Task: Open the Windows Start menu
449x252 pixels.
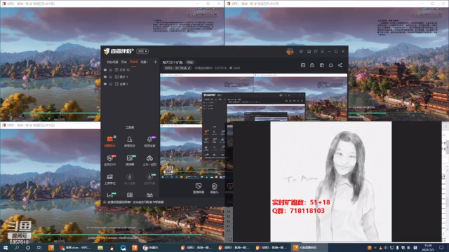Action: coord(6,248)
